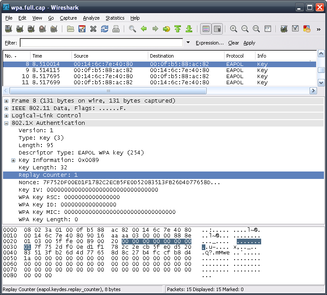The height and width of the screenshot is (295, 327).
Task: Open the Help menu
Action: [135, 18]
